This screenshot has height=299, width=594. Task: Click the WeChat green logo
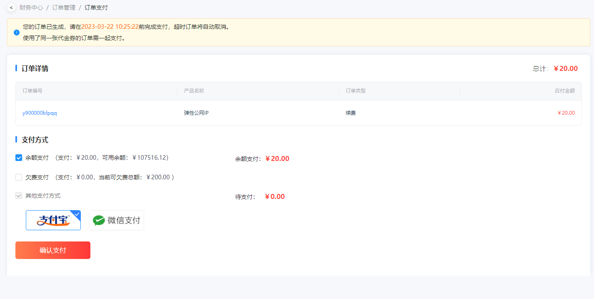tap(99, 221)
